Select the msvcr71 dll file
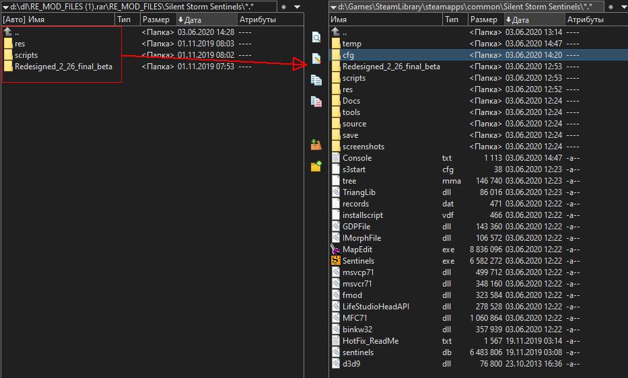 [x=479, y=284]
